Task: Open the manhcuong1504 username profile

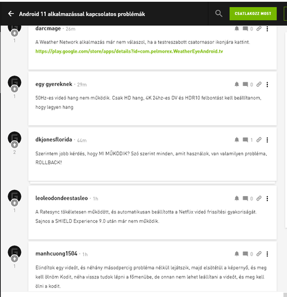Action: (x=56, y=254)
